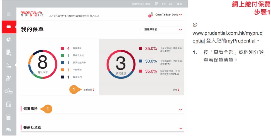
Task: Click the 30.0% value for the BHC fund
Action: click(151, 61)
